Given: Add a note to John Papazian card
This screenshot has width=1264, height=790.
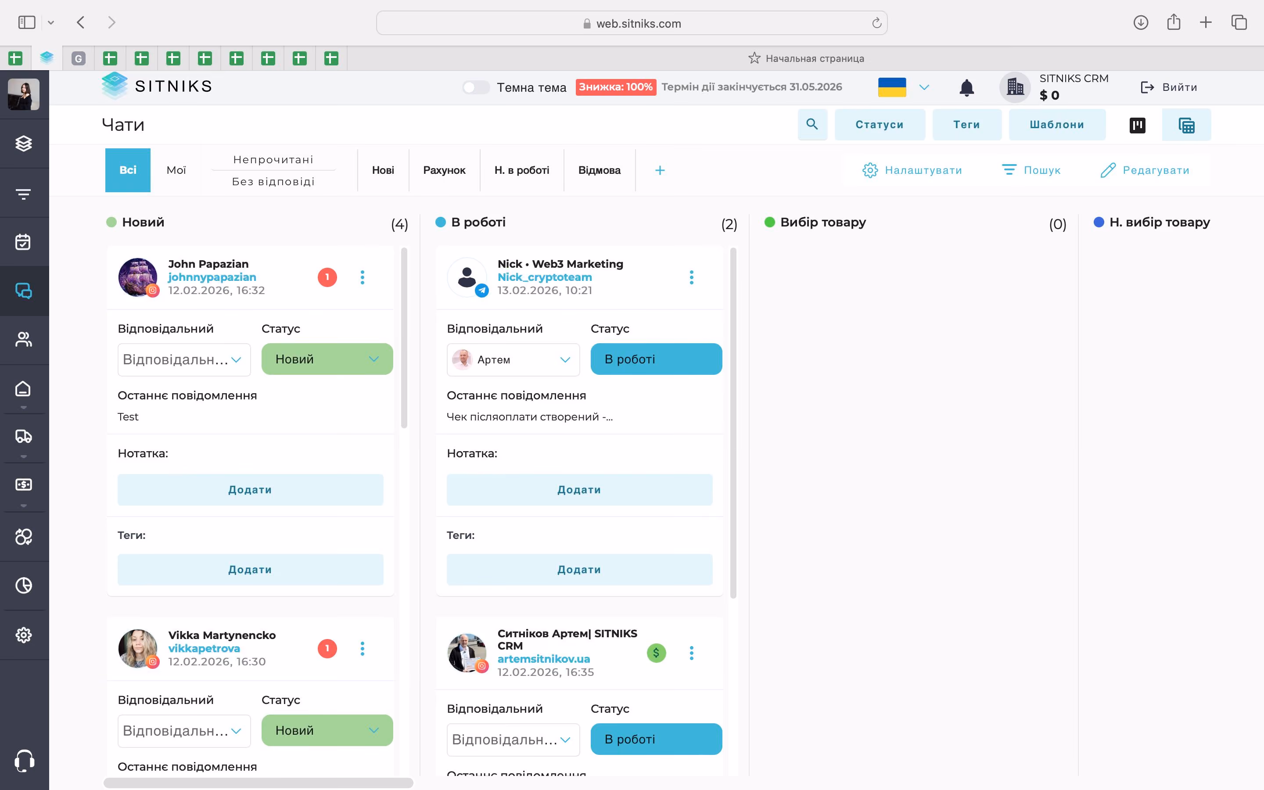Looking at the screenshot, I should [250, 489].
